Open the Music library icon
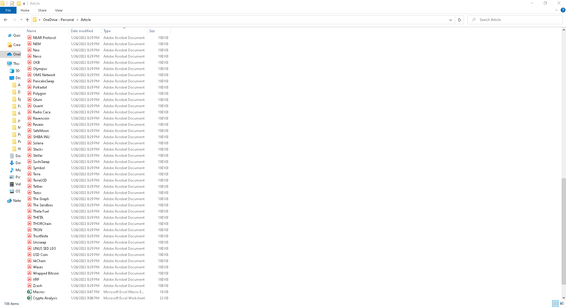Screen dimensions: 566x307 tap(17, 170)
